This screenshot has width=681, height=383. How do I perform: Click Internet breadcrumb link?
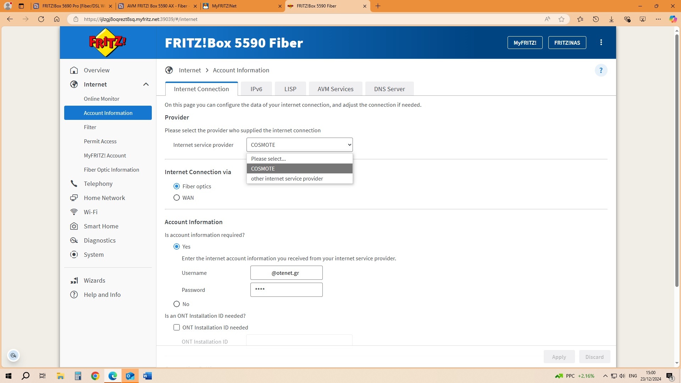point(190,70)
